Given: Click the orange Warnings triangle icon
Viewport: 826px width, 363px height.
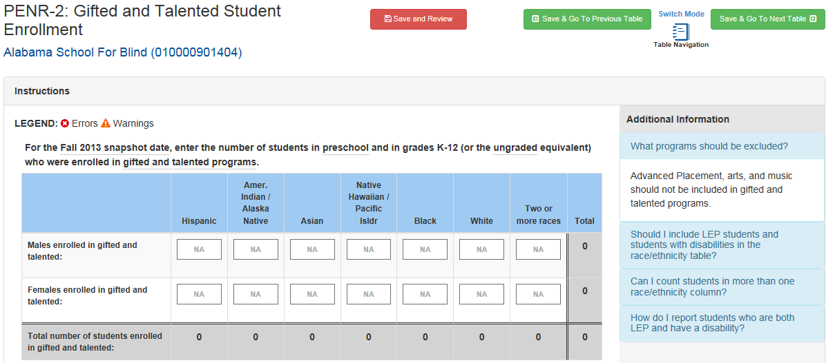Looking at the screenshot, I should [106, 123].
